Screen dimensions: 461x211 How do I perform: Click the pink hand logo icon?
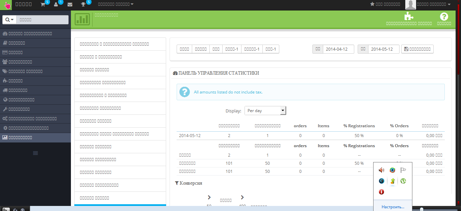point(6,5)
